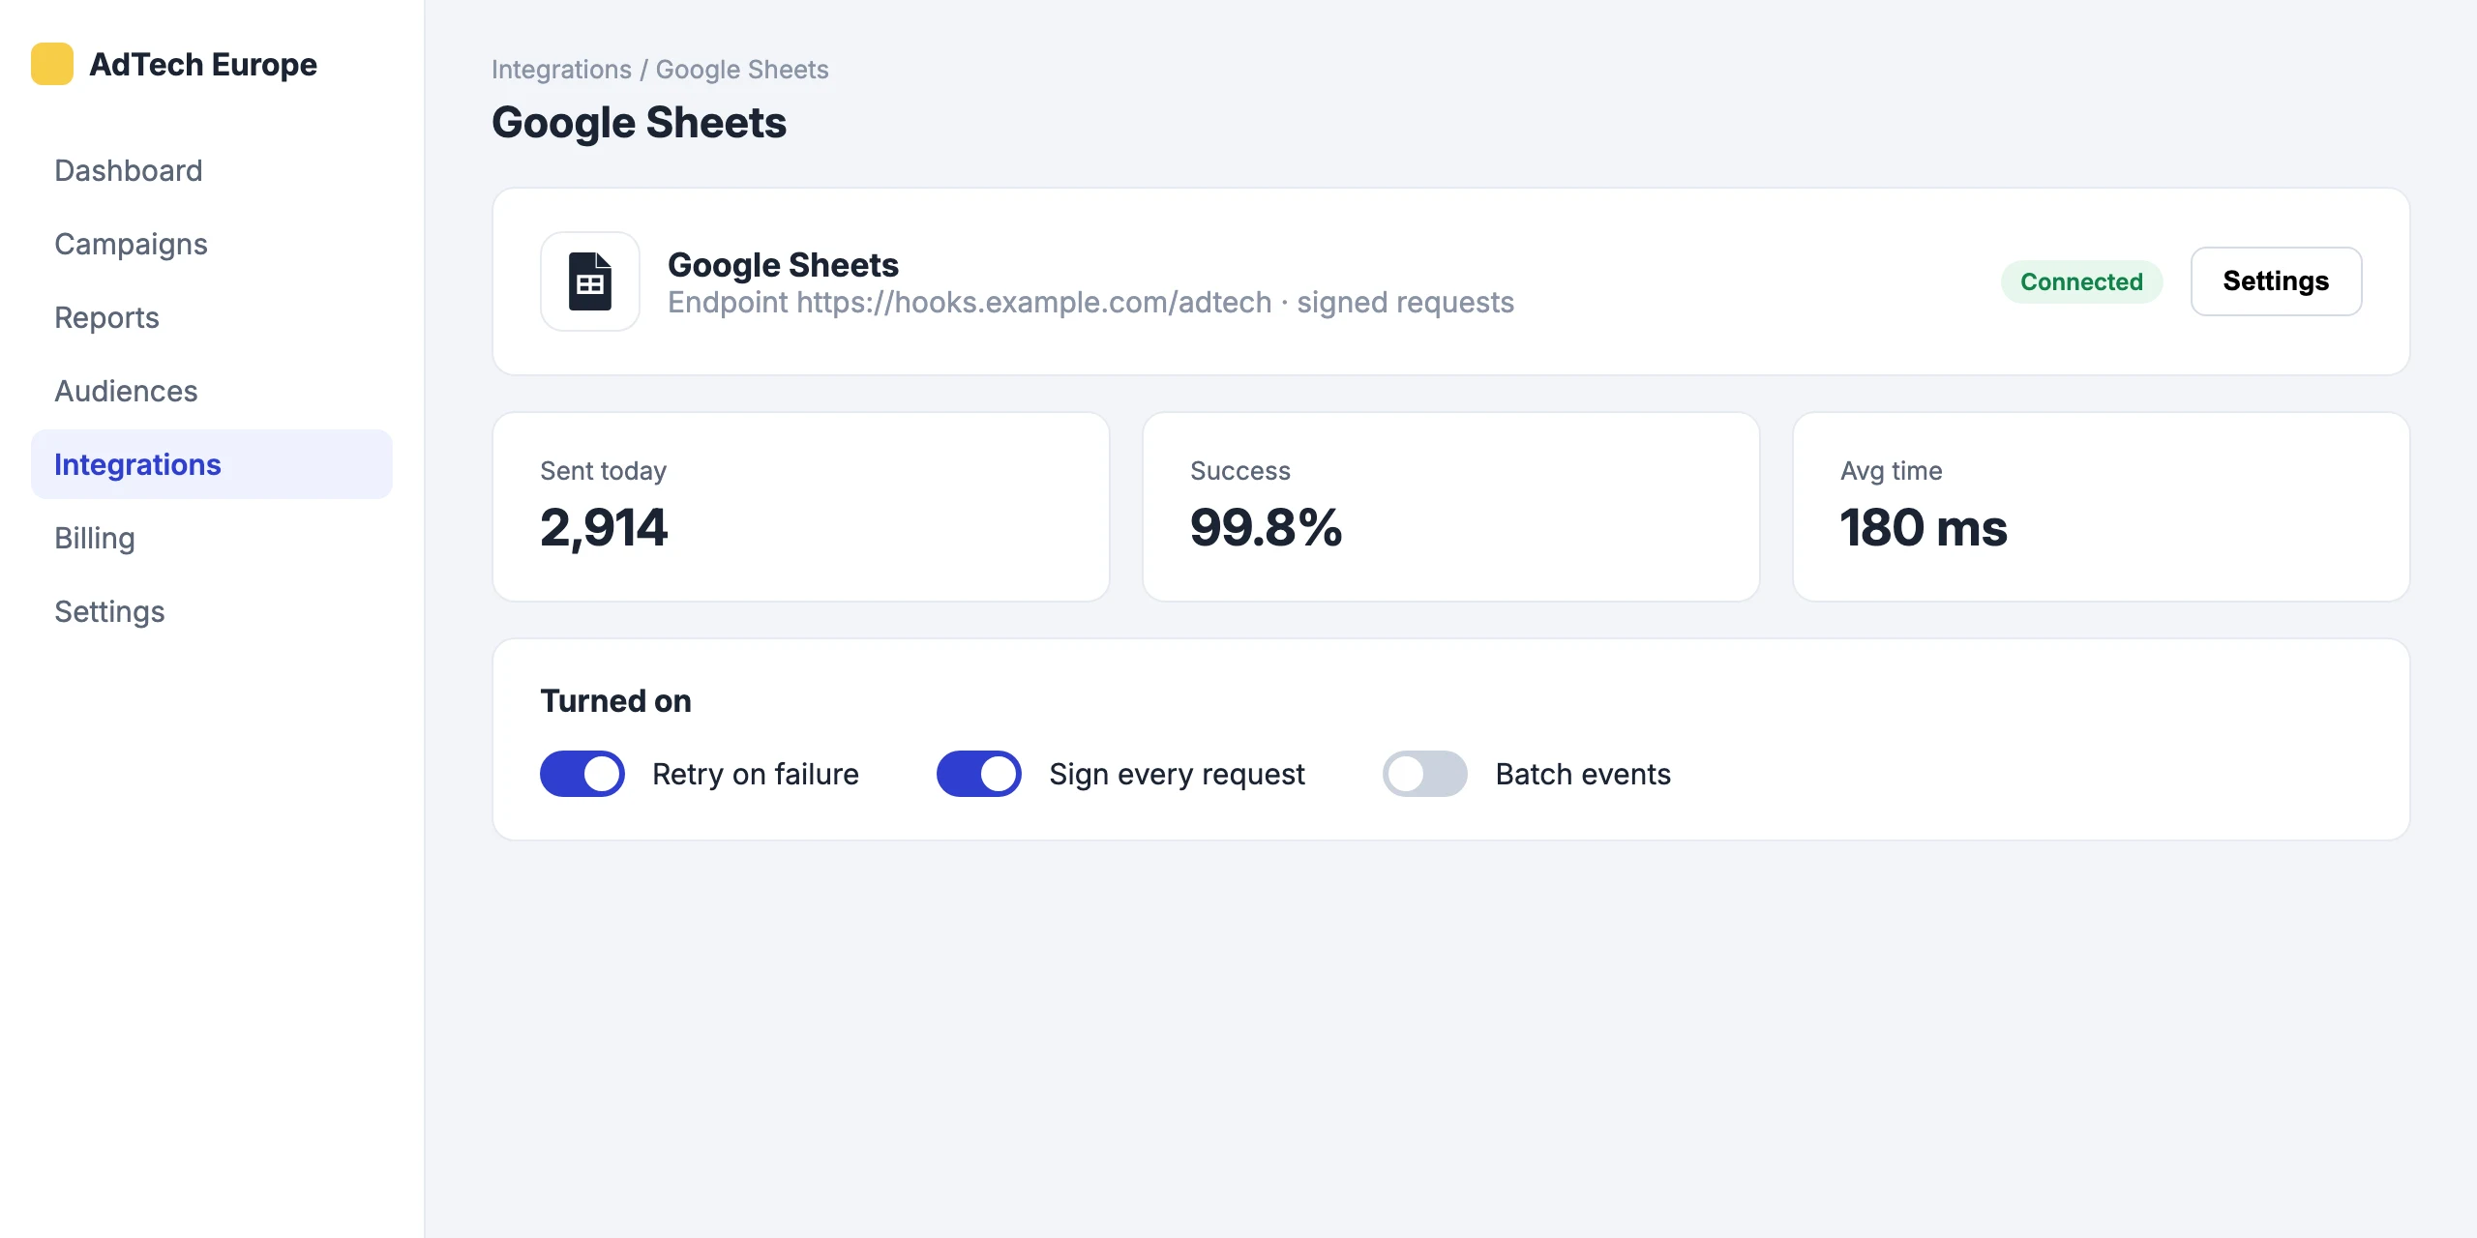The width and height of the screenshot is (2477, 1238).
Task: Click the Connected status badge
Action: 2081,281
